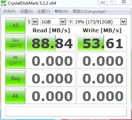Run all benchmarks with the All button
Screen dimensions: 132x120
(15, 25)
